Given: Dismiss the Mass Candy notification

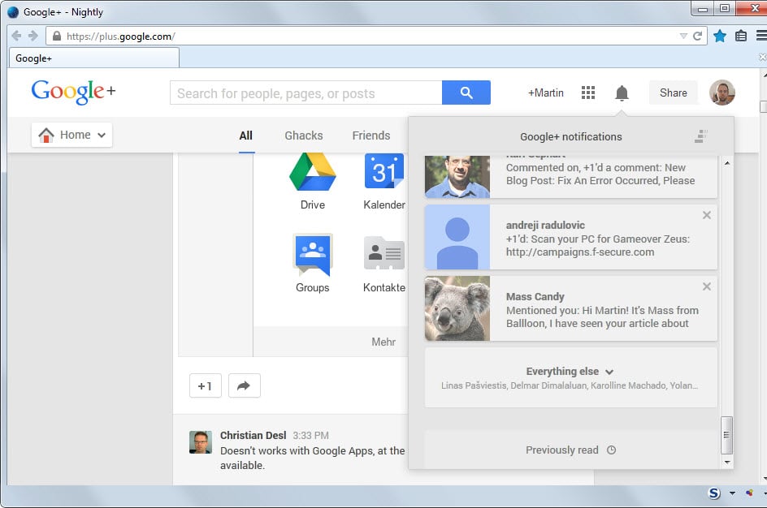Looking at the screenshot, I should click(x=706, y=286).
